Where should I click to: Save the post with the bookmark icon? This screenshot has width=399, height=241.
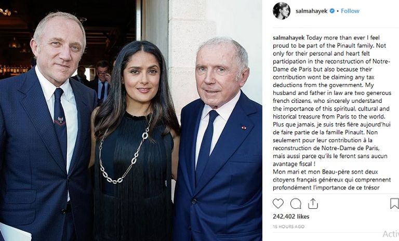point(394,204)
